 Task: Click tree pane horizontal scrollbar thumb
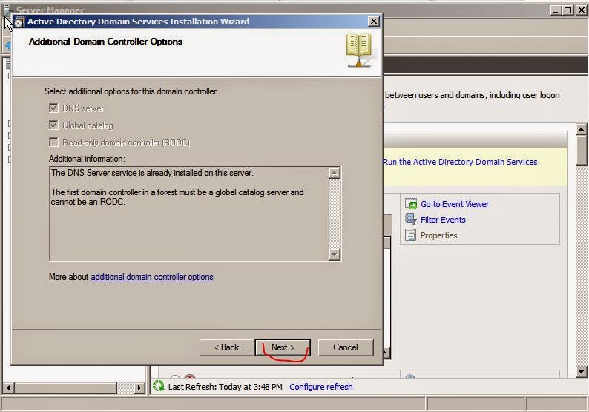(x=67, y=388)
